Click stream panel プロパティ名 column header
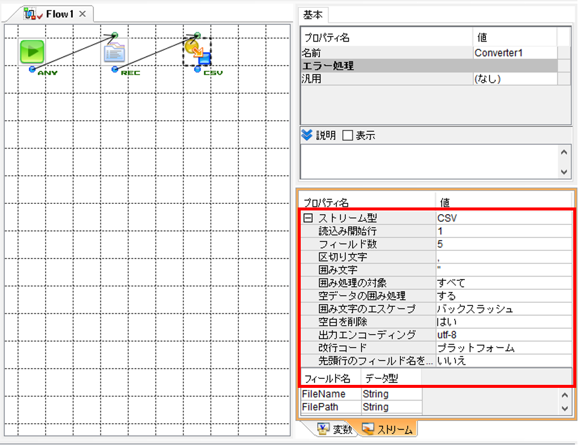This screenshot has height=445, width=578. click(x=367, y=203)
